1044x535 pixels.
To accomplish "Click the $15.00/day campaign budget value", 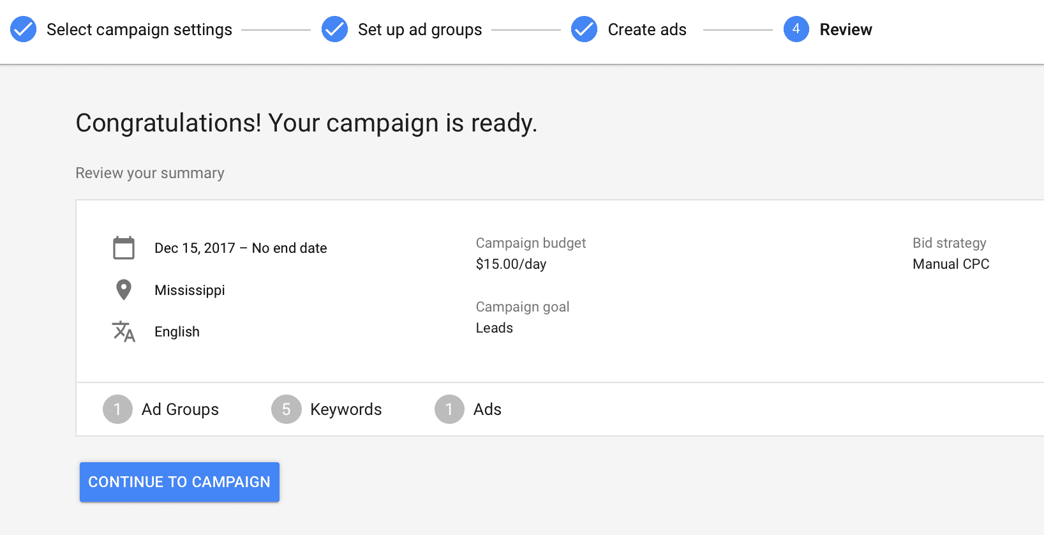I will click(x=511, y=264).
